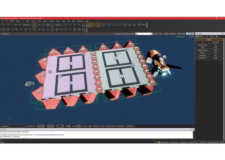
Task: Click the Speed value field
Action: pos(78,126)
